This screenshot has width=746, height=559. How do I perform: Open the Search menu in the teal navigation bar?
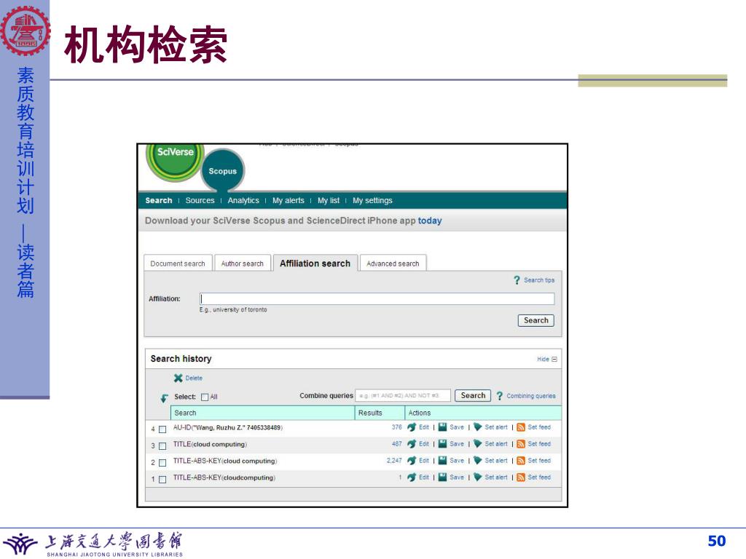158,200
